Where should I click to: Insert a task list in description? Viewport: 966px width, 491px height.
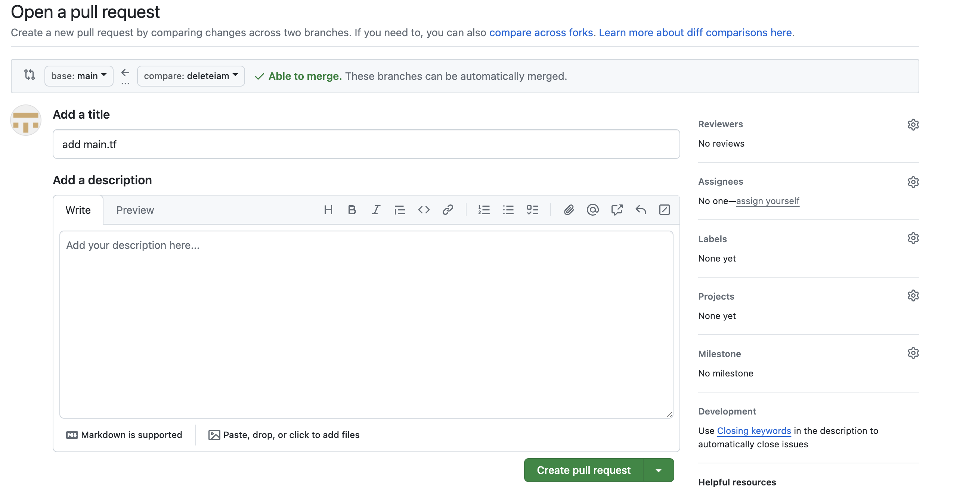pyautogui.click(x=532, y=210)
